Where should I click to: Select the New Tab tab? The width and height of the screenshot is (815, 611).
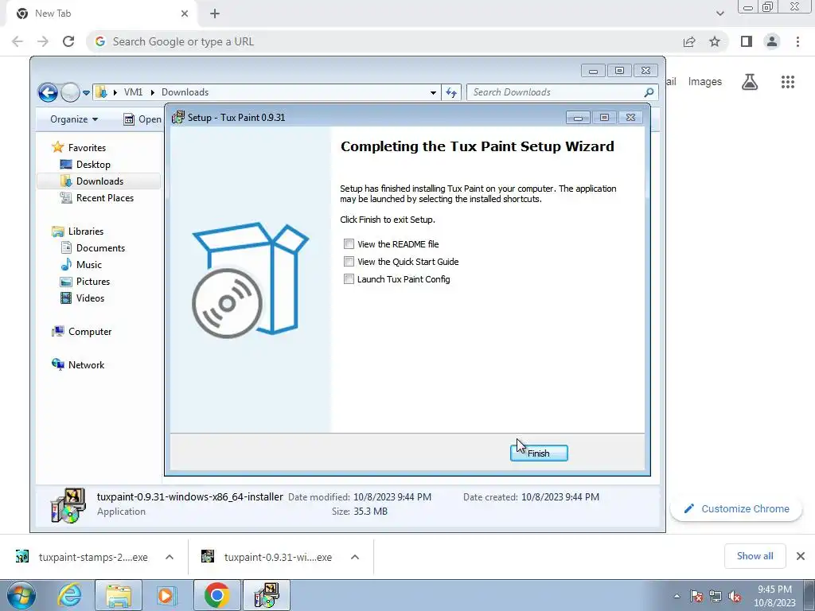[x=101, y=14]
